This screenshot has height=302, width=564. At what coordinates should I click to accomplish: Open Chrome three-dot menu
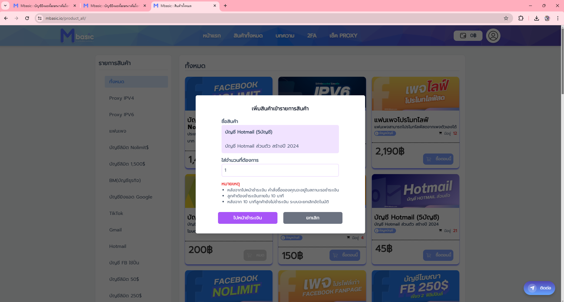(x=558, y=18)
